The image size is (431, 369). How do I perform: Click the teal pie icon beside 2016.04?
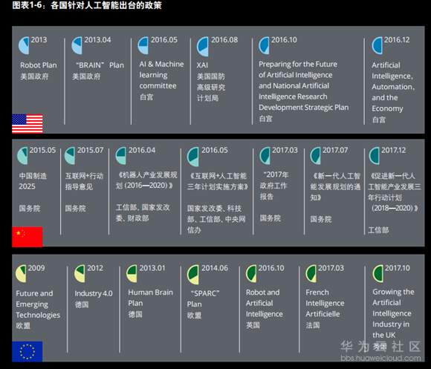pos(121,155)
